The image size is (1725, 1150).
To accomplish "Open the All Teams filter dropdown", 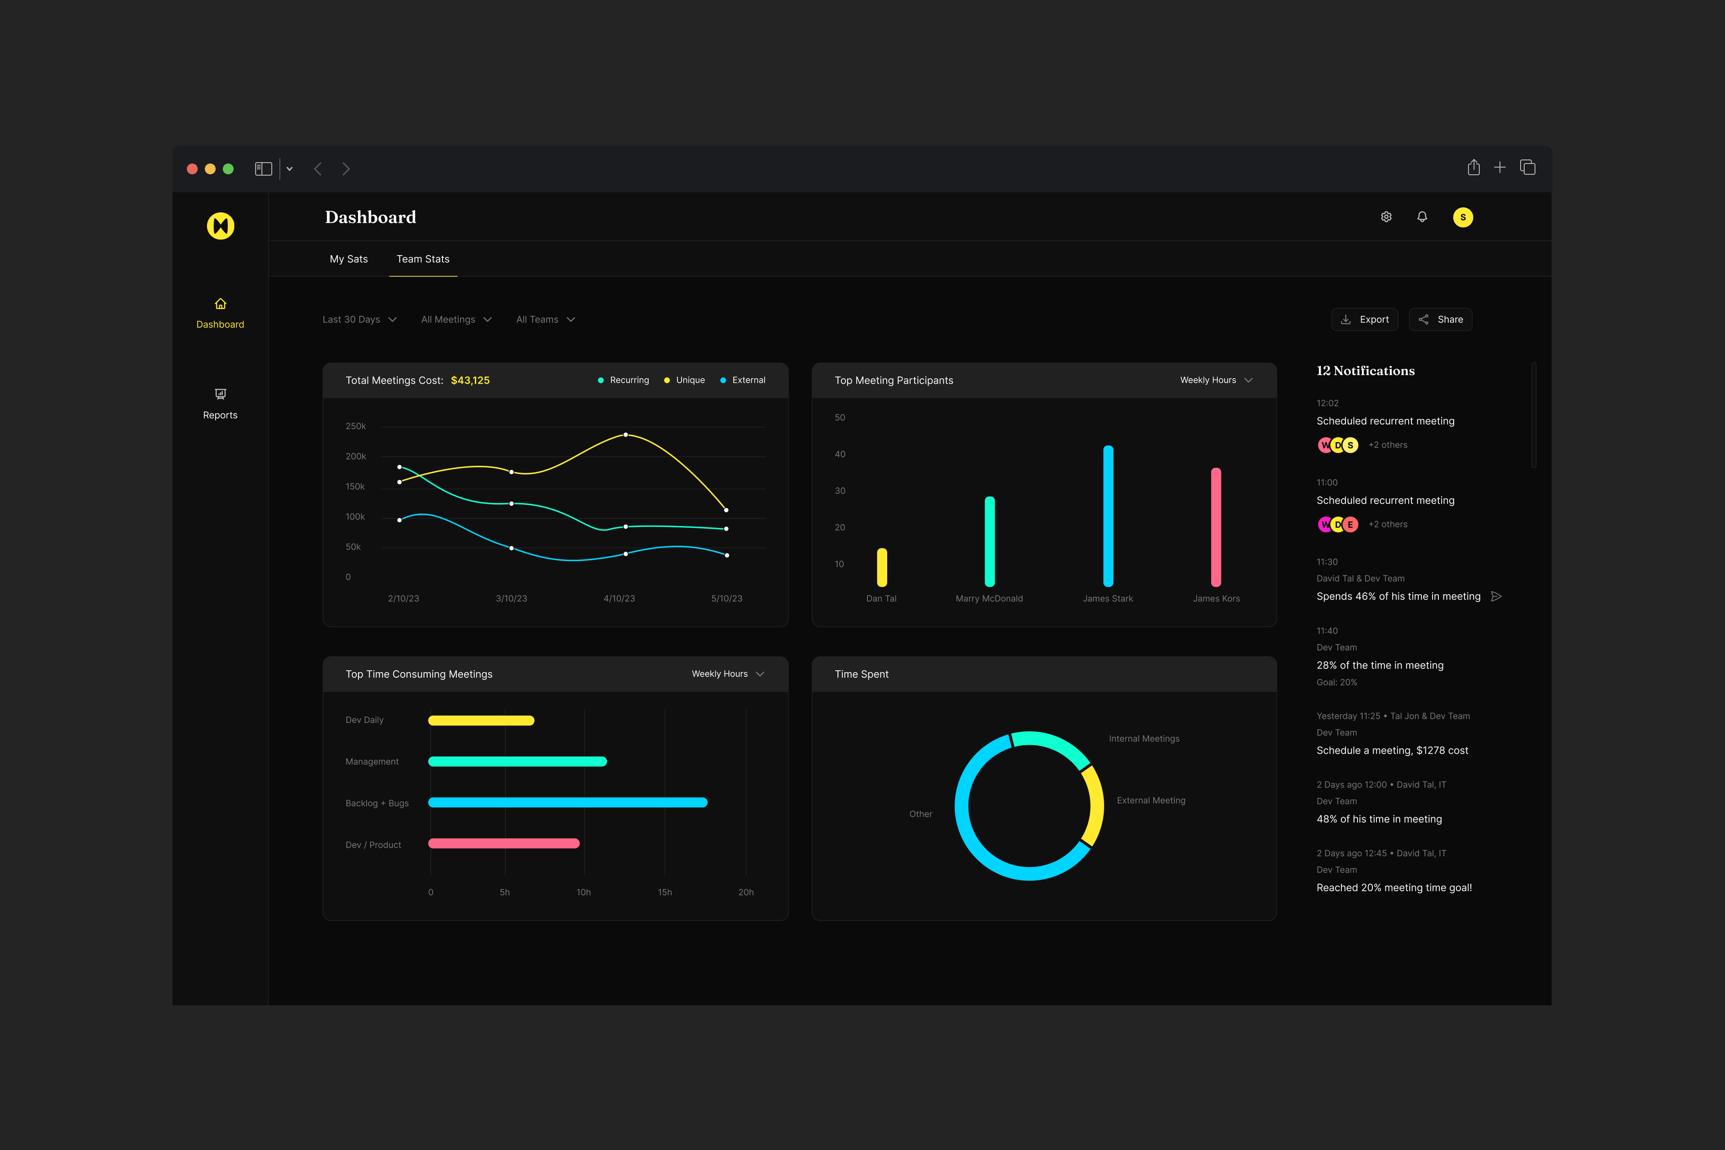I will point(545,320).
